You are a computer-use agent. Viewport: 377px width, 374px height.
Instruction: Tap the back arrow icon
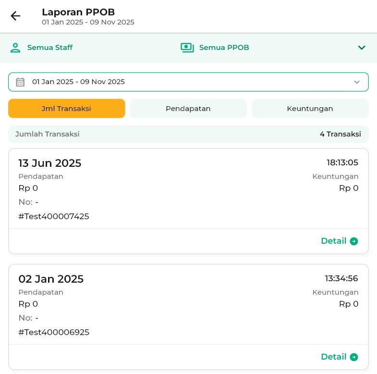15,16
